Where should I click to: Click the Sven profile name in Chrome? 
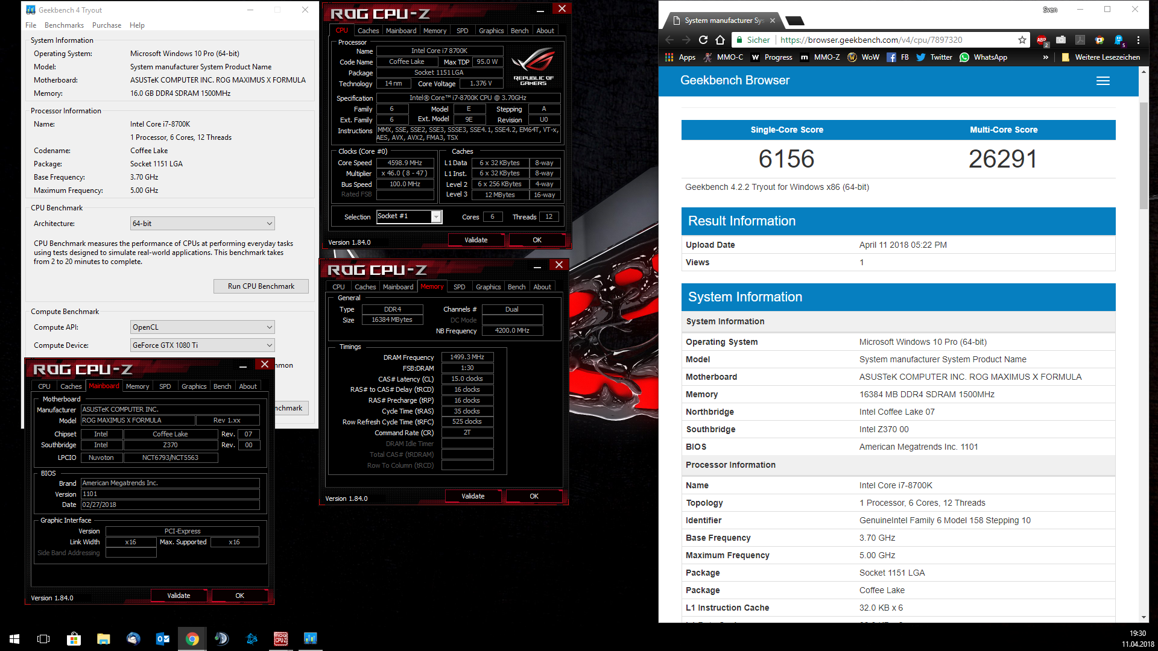[x=1050, y=10]
